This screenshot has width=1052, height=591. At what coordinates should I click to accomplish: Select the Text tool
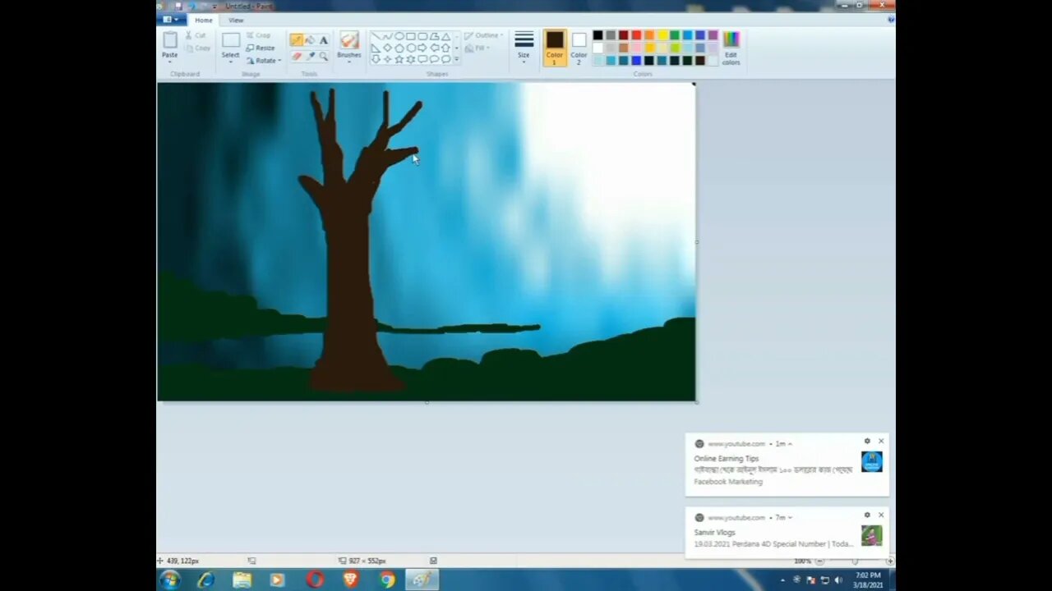(324, 39)
